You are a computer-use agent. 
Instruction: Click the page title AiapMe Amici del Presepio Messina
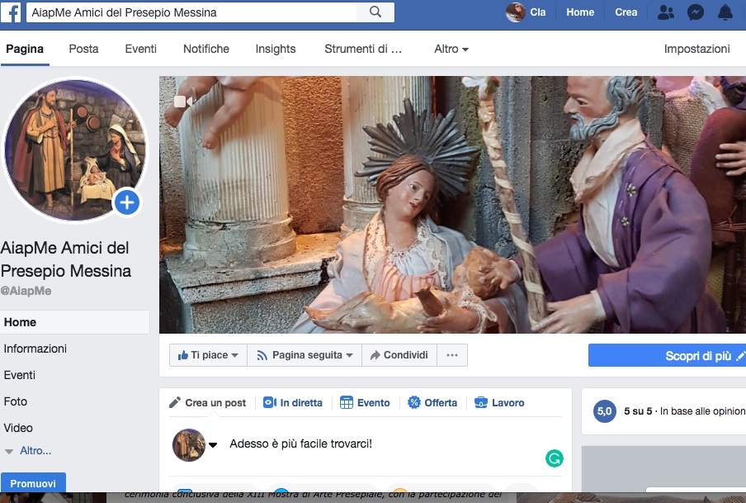pos(66,259)
